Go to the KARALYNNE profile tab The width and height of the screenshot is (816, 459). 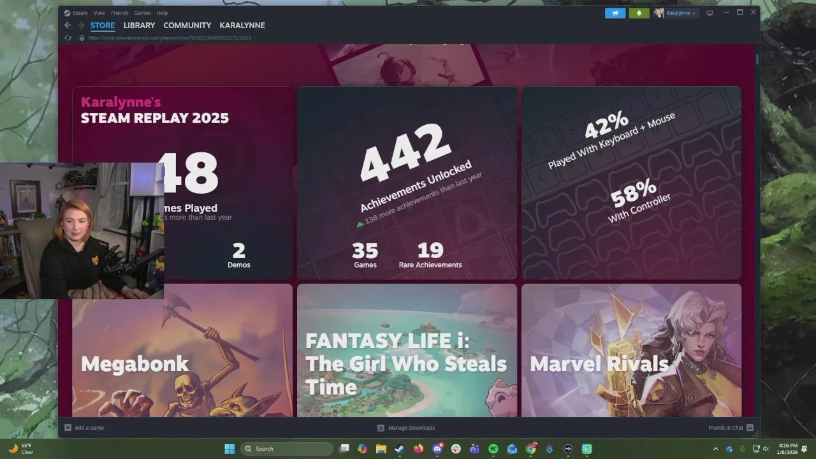coord(242,25)
